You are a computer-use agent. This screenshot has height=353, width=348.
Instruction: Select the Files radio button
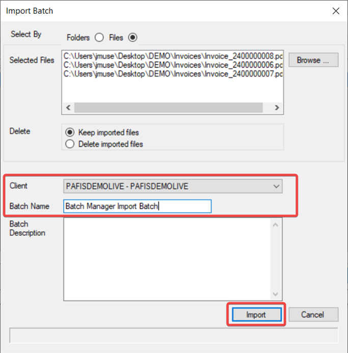133,37
